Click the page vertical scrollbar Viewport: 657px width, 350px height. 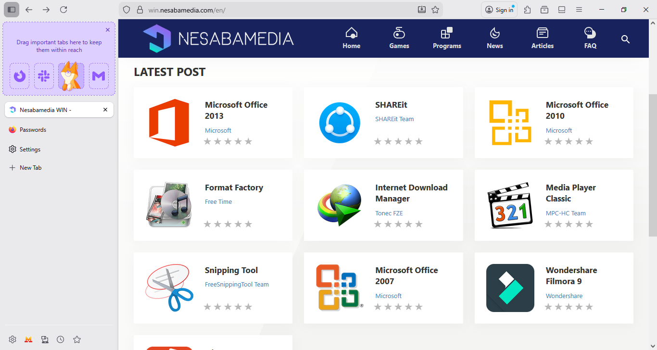tap(653, 163)
